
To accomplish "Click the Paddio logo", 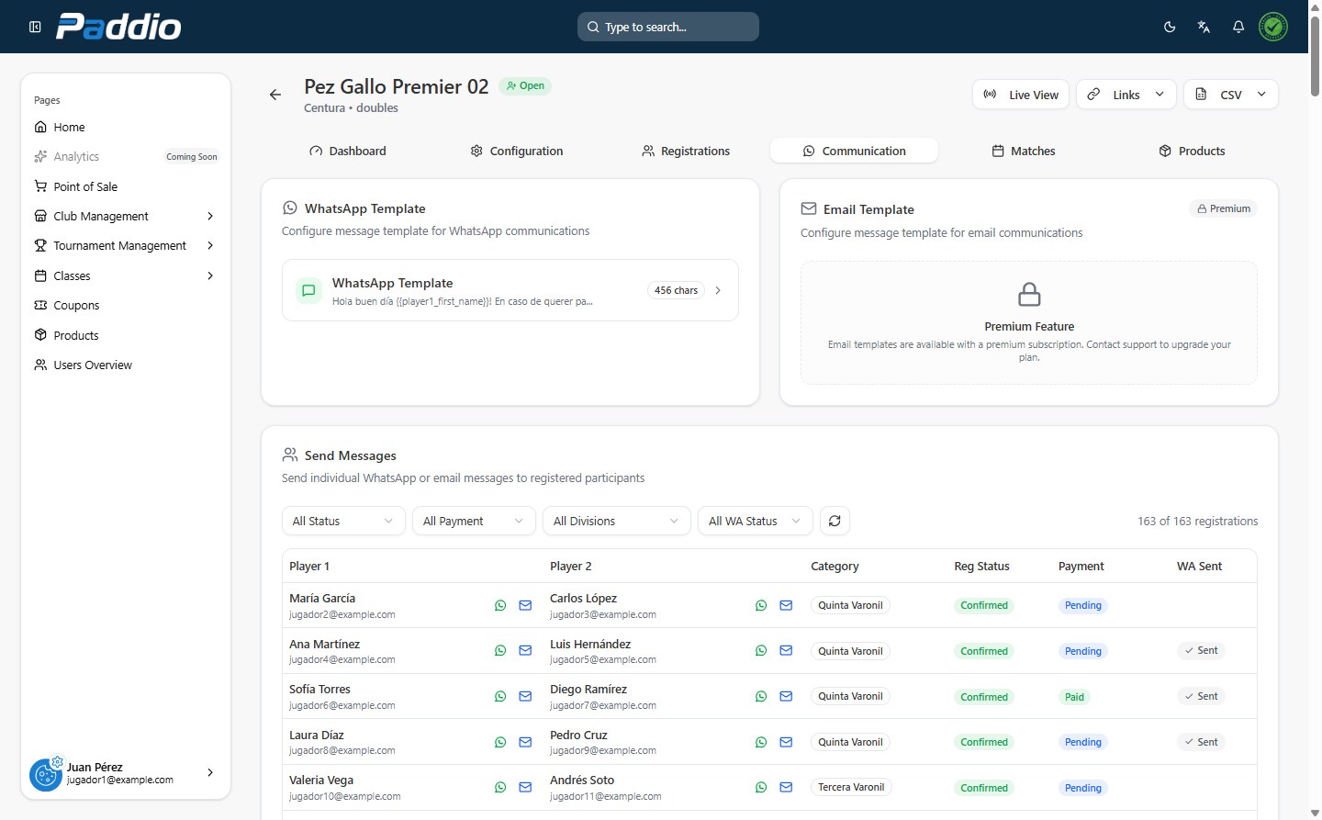I will click(118, 27).
